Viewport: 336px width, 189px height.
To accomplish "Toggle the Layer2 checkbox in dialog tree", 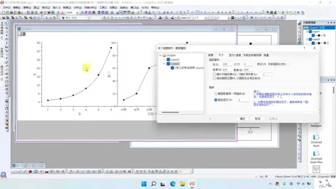I will pos(169,64).
